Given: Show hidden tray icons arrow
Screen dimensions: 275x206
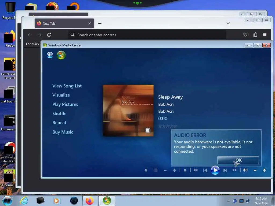Looking at the screenshot, I should [x=228, y=201].
